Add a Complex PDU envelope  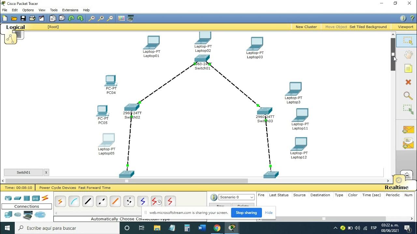[408, 143]
